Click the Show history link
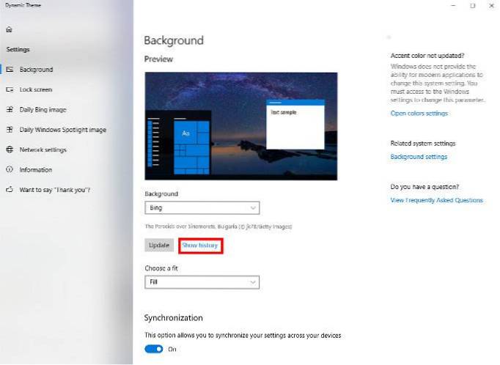This screenshot has height=365, width=500. click(x=199, y=246)
